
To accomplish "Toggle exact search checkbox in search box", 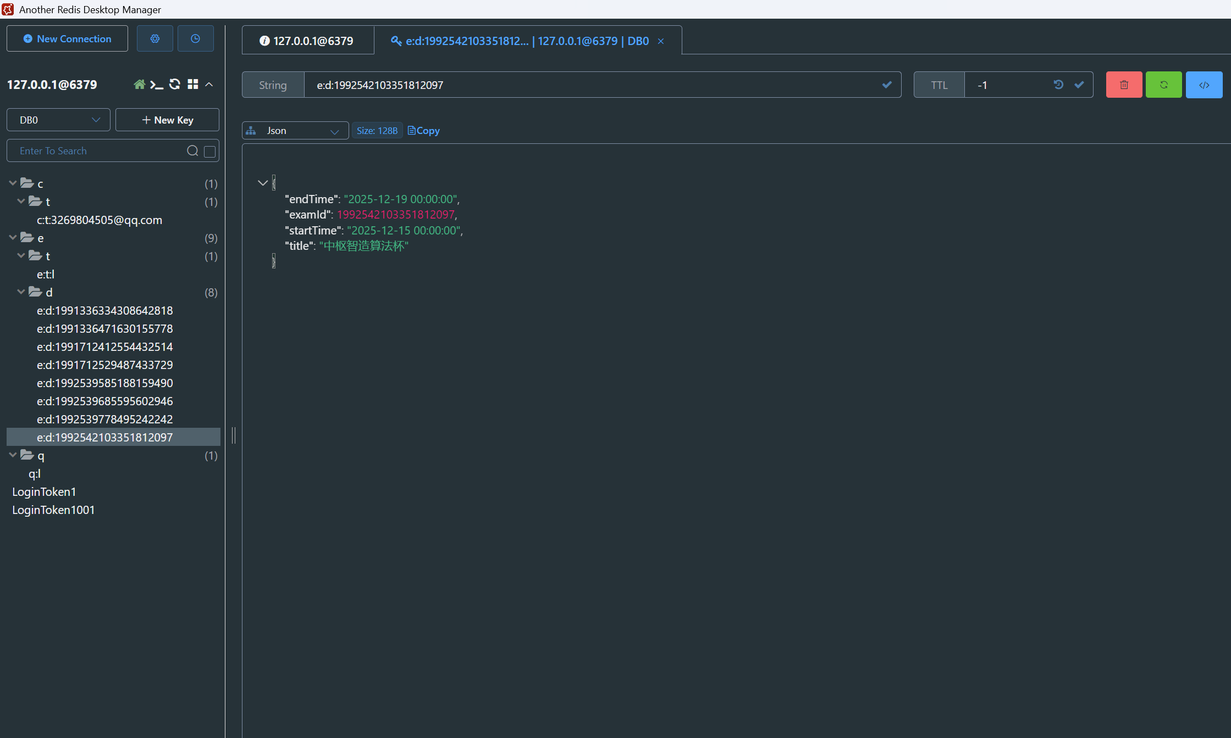I will tap(209, 151).
